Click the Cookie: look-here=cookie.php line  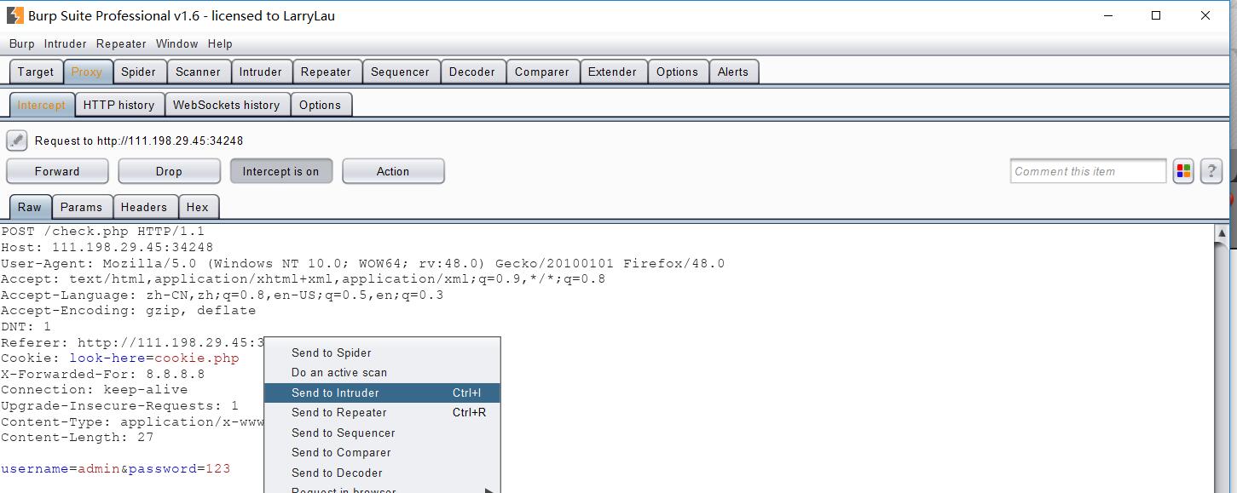click(120, 358)
